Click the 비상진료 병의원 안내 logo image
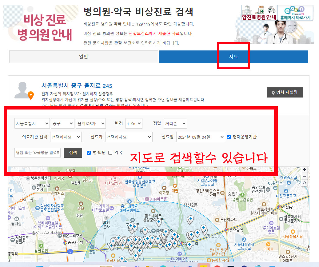The height and width of the screenshot is (267, 319). pyautogui.click(x=41, y=25)
